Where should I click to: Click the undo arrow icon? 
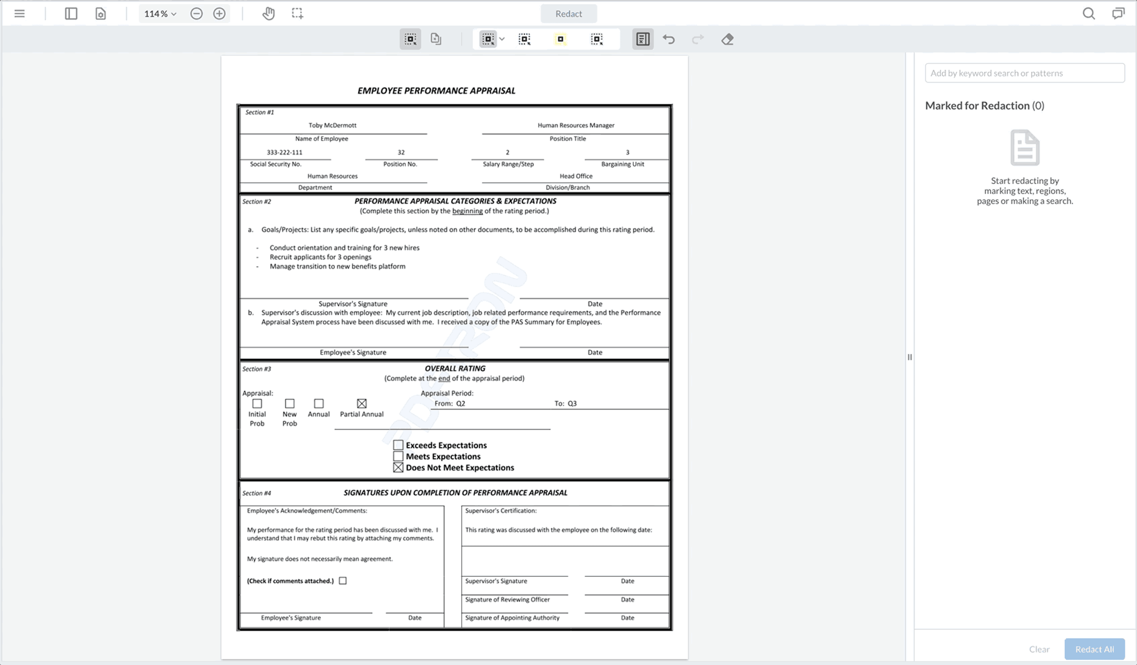[669, 39]
